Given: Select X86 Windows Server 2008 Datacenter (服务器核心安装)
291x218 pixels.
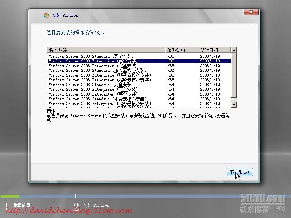Looking at the screenshot, I should tap(139, 80).
